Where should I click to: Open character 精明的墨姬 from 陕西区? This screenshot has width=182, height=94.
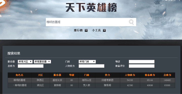[19, 80]
